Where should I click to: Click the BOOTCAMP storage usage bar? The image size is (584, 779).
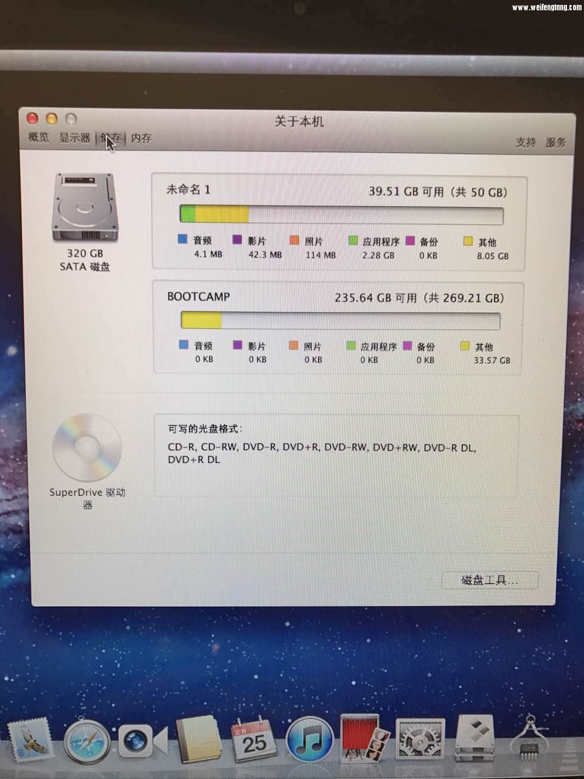tap(340, 320)
